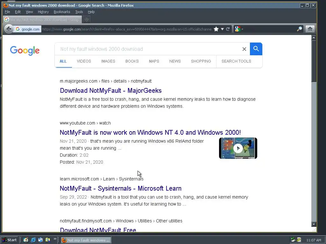
Task: Open the Google search engine selector
Action: tap(239, 29)
